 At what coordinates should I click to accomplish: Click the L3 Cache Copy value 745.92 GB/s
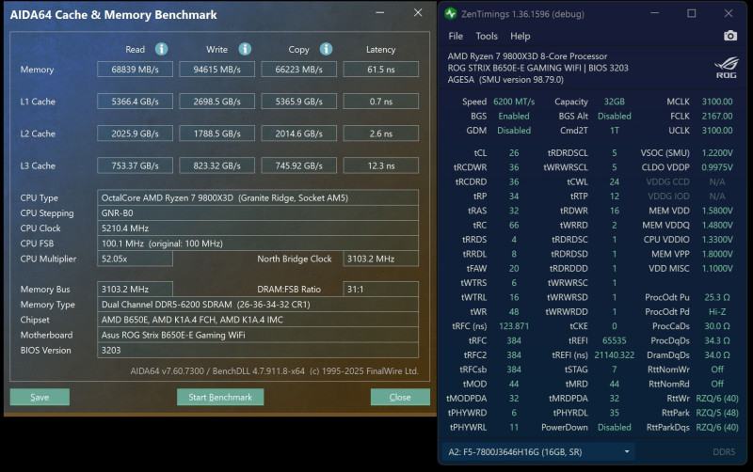[x=298, y=166]
